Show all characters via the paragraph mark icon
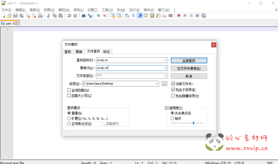 [x=133, y=16]
